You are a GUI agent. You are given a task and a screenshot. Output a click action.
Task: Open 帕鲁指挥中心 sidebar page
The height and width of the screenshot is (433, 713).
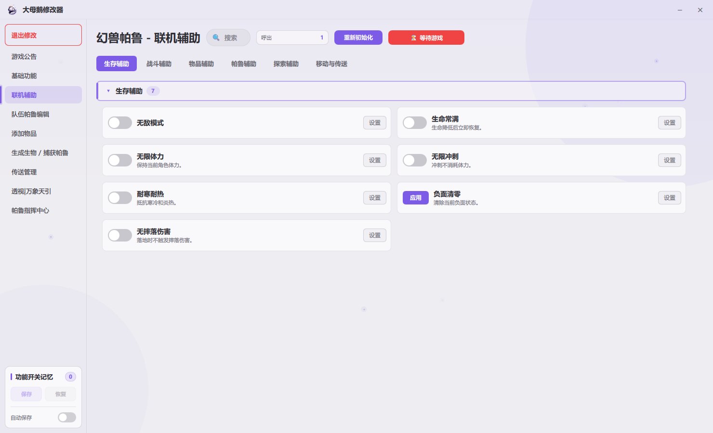tap(43, 210)
